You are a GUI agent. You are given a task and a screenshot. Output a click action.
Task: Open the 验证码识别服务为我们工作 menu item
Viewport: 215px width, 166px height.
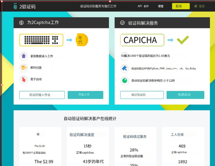[x=98, y=6]
